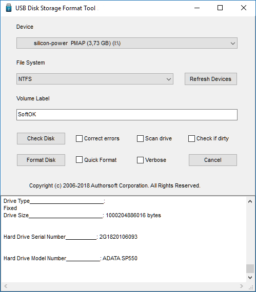This screenshot has width=256, height=292.
Task: Expand the File System NTFS dropdown
Action: click(x=95, y=79)
